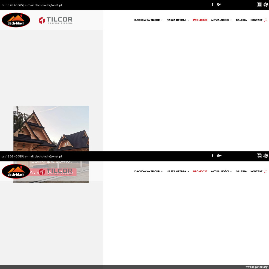Click the Tilcor Roofing Systems logo in the upper header
Image resolution: width=269 pixels, height=269 pixels.
click(x=55, y=20)
